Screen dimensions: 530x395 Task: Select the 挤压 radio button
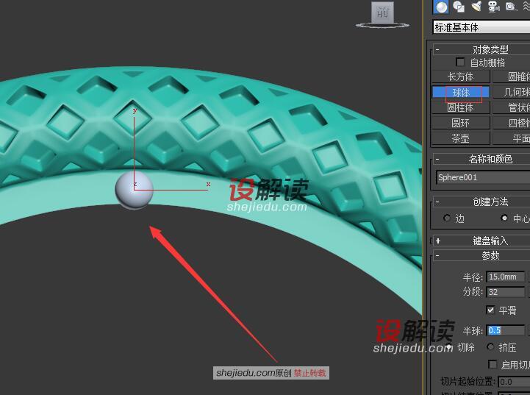click(490, 346)
